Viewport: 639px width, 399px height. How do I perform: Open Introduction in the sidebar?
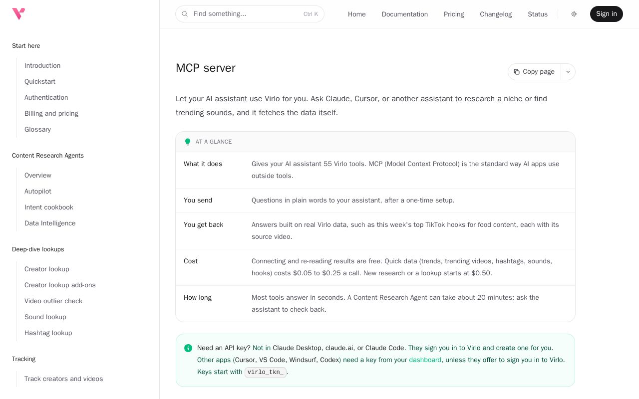click(x=42, y=66)
